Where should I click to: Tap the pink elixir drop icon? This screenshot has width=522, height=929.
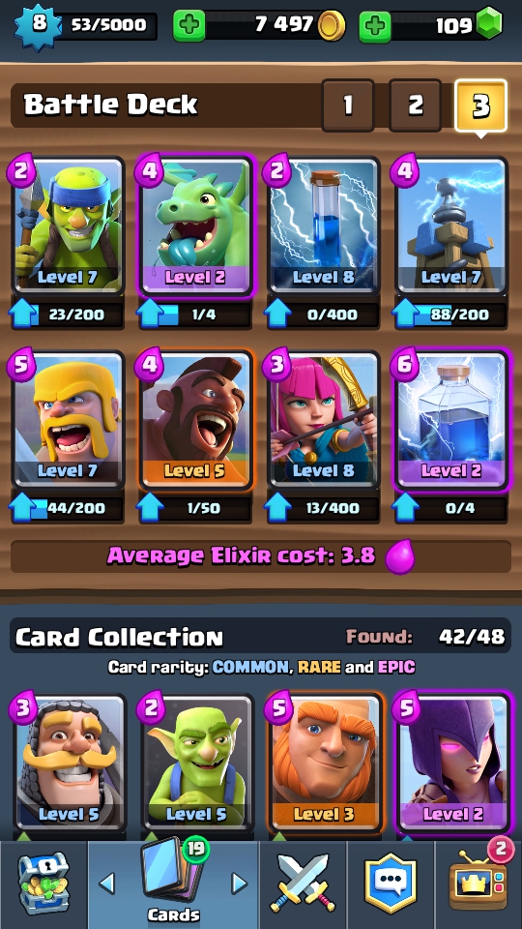click(399, 557)
